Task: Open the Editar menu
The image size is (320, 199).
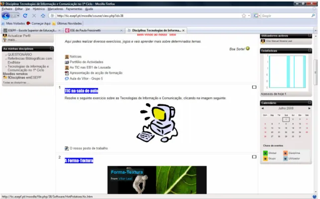Action: click(x=19, y=9)
